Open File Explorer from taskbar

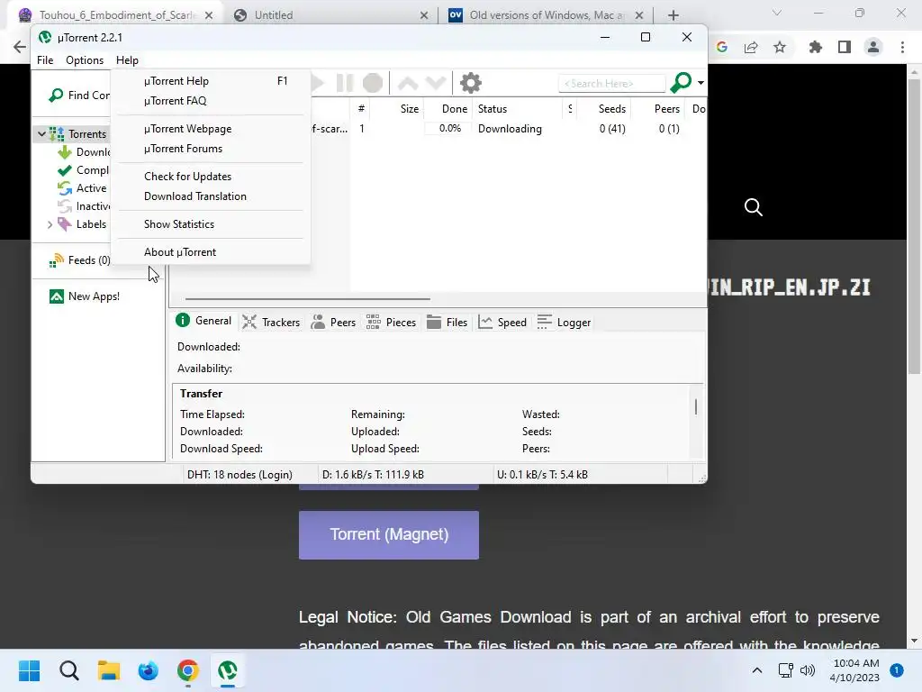(x=109, y=670)
